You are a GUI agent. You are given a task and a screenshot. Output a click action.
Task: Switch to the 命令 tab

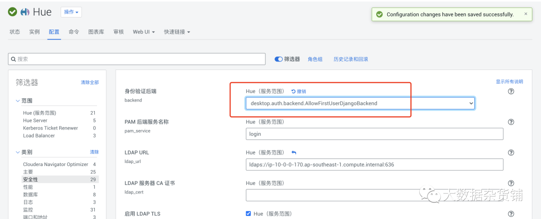(74, 31)
